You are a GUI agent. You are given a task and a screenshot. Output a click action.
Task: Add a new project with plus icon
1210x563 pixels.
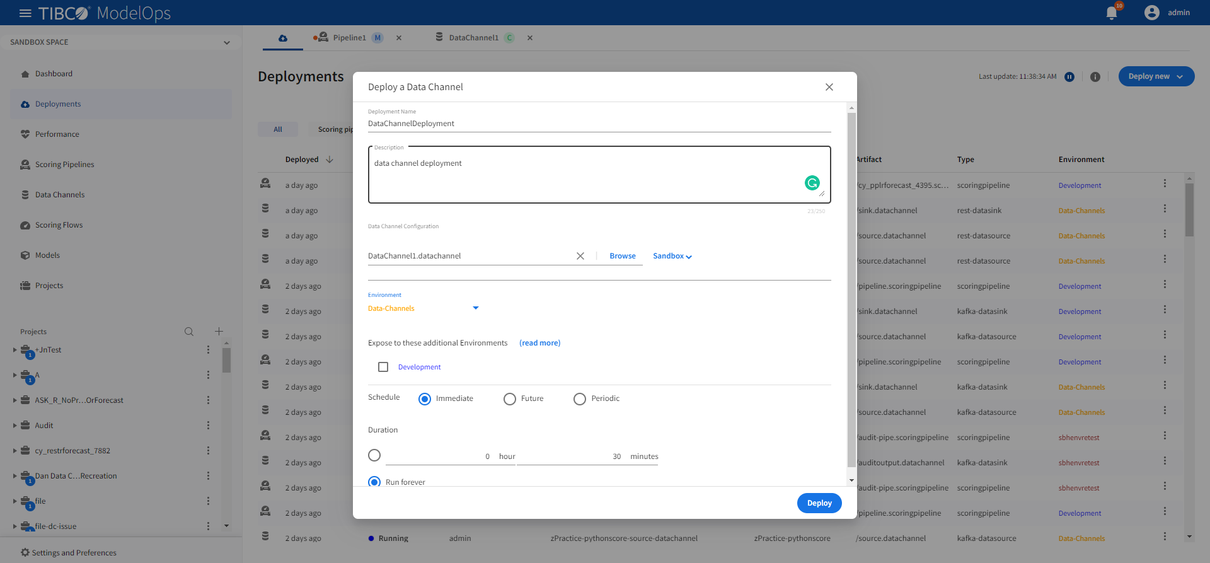[219, 332]
